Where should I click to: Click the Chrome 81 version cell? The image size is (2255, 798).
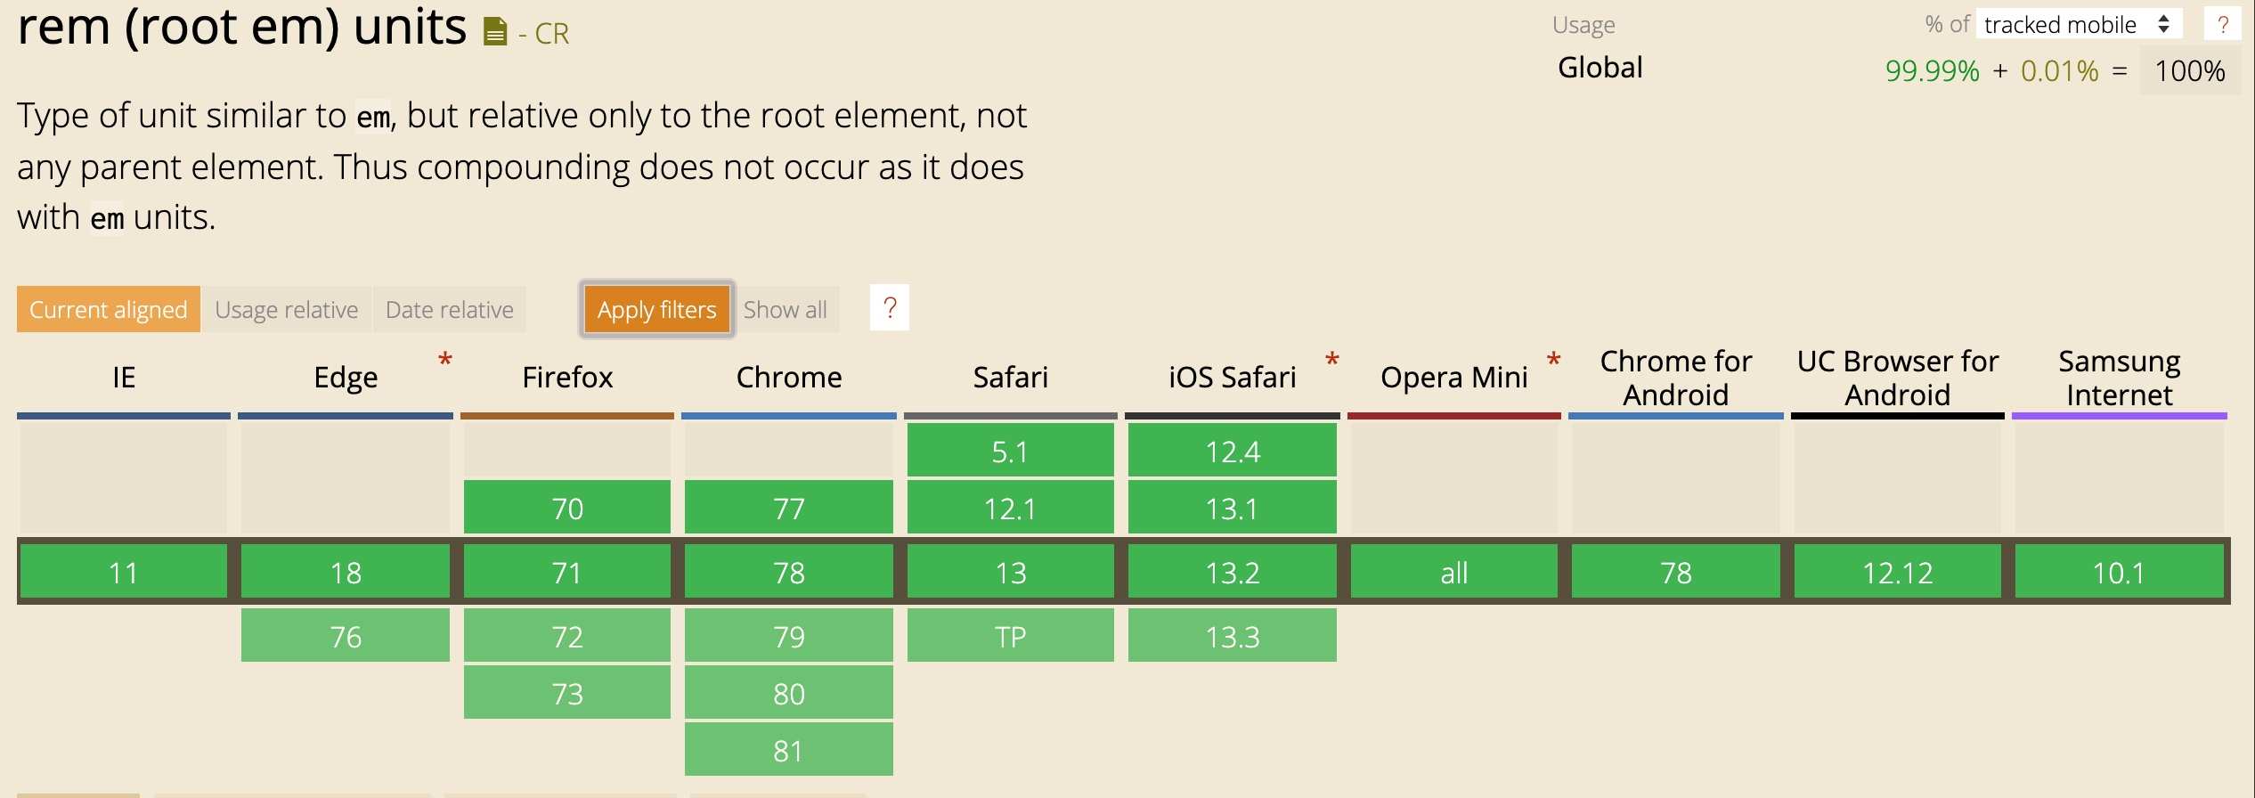click(789, 750)
